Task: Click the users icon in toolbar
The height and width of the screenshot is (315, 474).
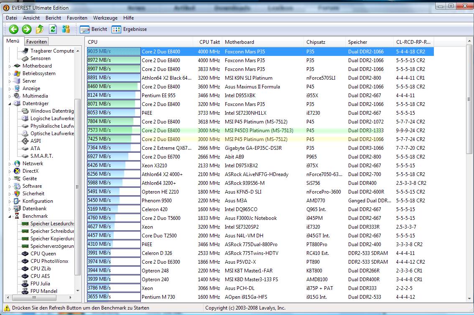Action: click(x=66, y=29)
